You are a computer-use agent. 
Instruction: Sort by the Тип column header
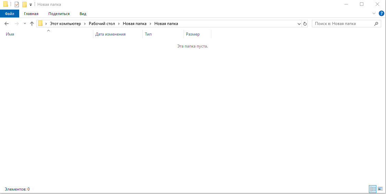(163, 34)
